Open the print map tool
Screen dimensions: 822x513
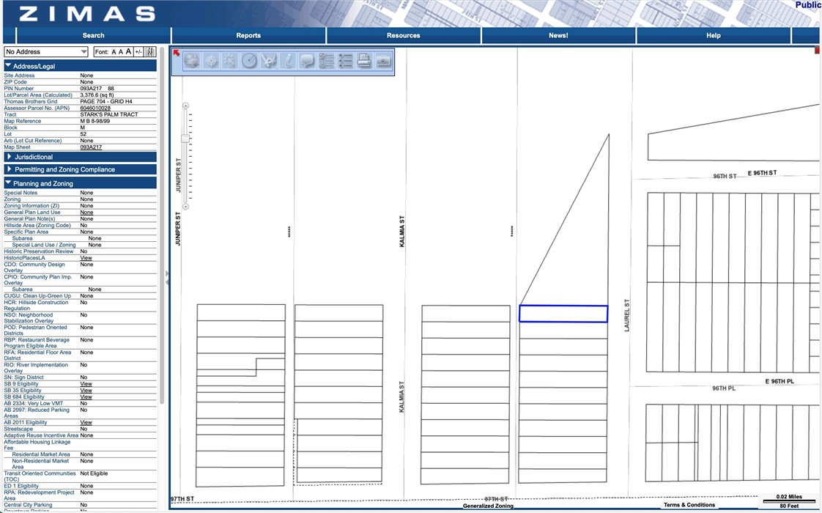[364, 62]
